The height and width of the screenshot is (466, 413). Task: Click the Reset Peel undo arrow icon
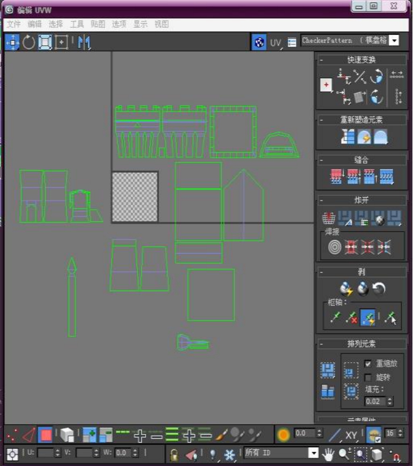[379, 289]
